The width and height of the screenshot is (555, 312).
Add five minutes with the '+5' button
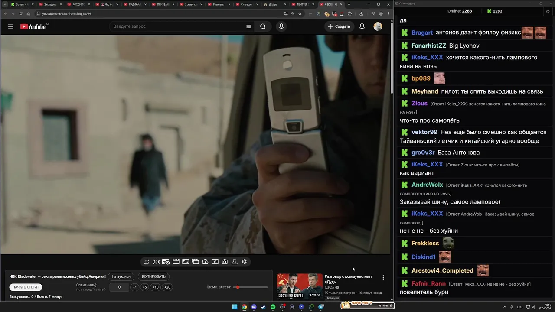tap(144, 287)
